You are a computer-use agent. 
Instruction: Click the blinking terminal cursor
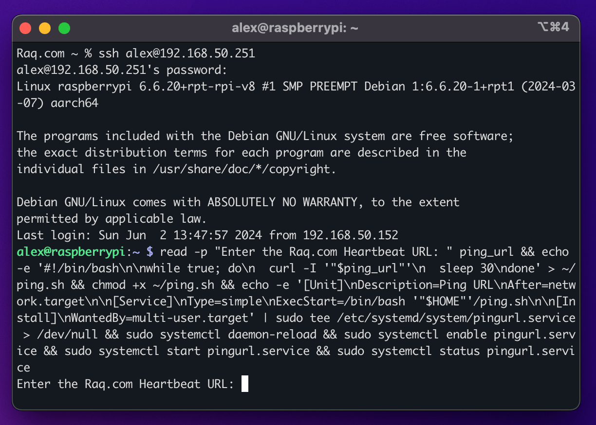point(245,384)
